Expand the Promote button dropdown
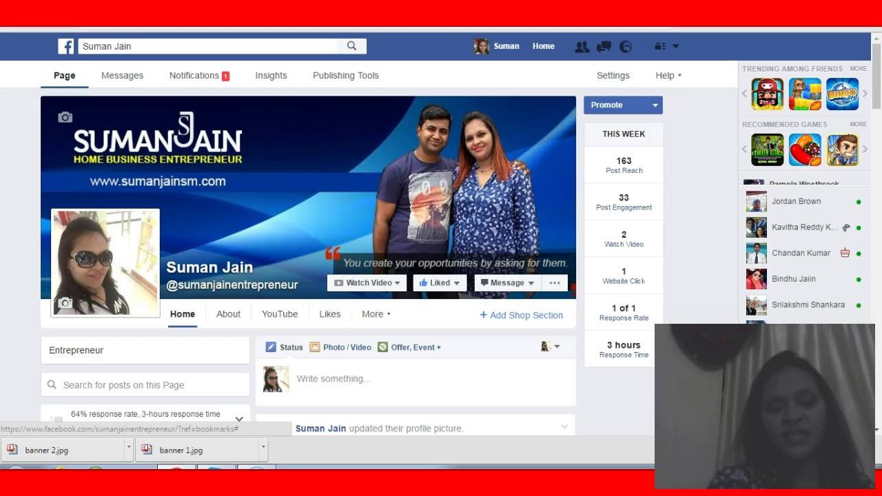Viewport: 882px width, 496px height. [x=655, y=105]
